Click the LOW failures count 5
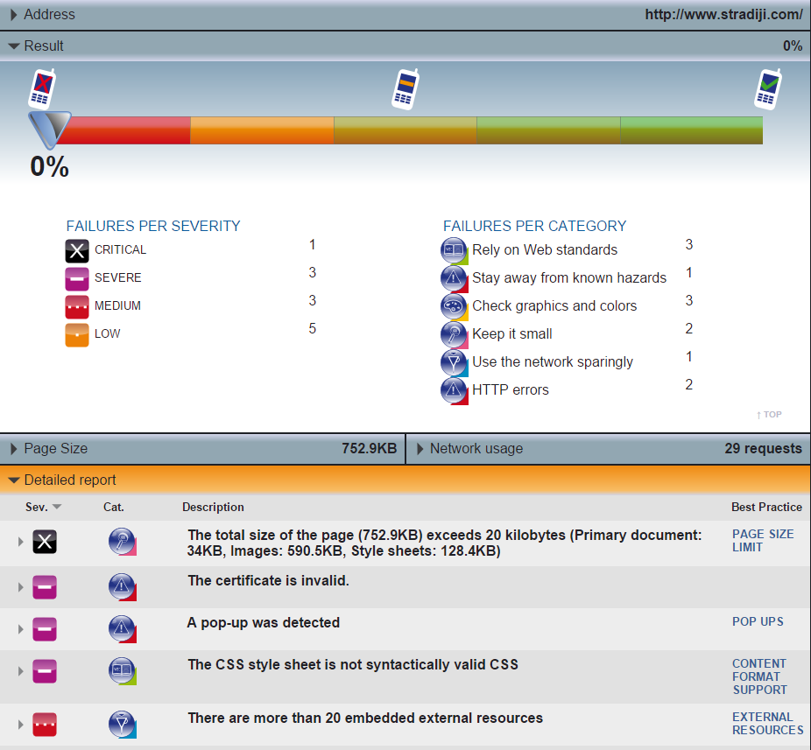811x750 pixels. 313,329
